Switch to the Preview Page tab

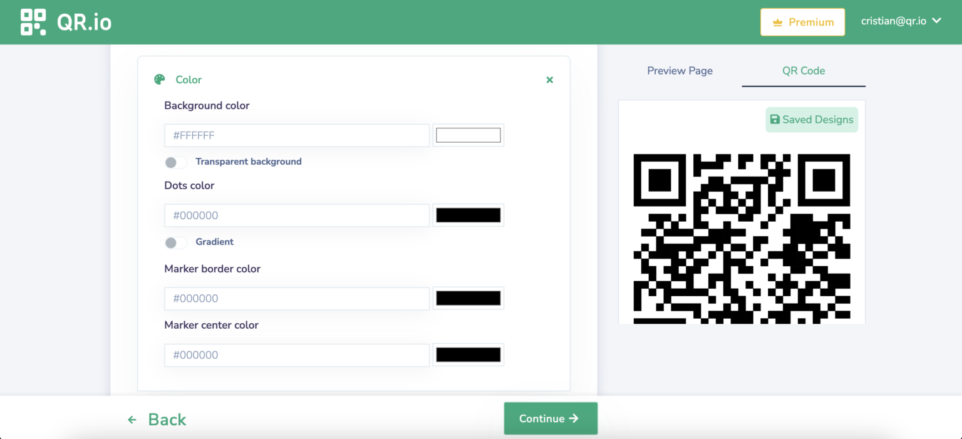click(x=680, y=71)
